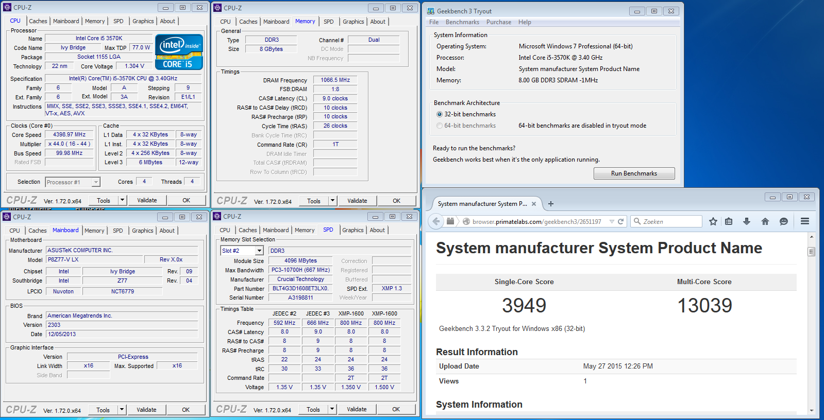Image resolution: width=824 pixels, height=420 pixels.
Task: Click Validate in the SPD window
Action: click(357, 409)
